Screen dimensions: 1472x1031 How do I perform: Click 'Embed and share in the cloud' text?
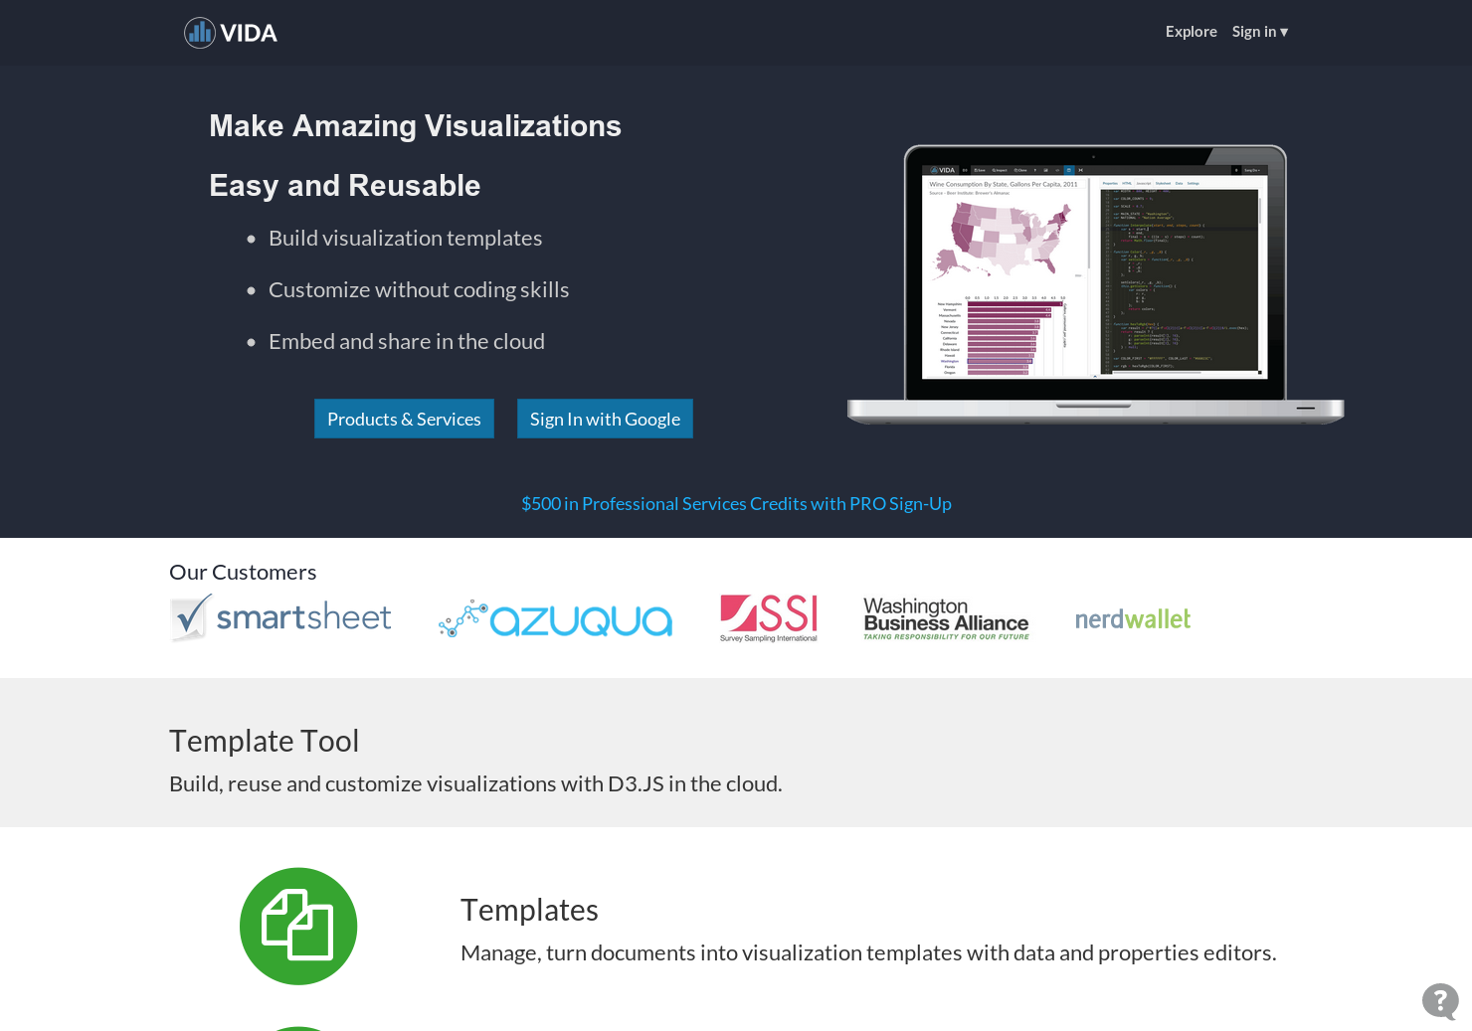[x=407, y=342]
